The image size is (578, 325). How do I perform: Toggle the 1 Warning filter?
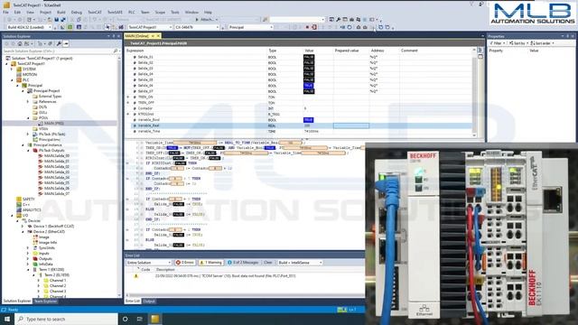(210, 263)
